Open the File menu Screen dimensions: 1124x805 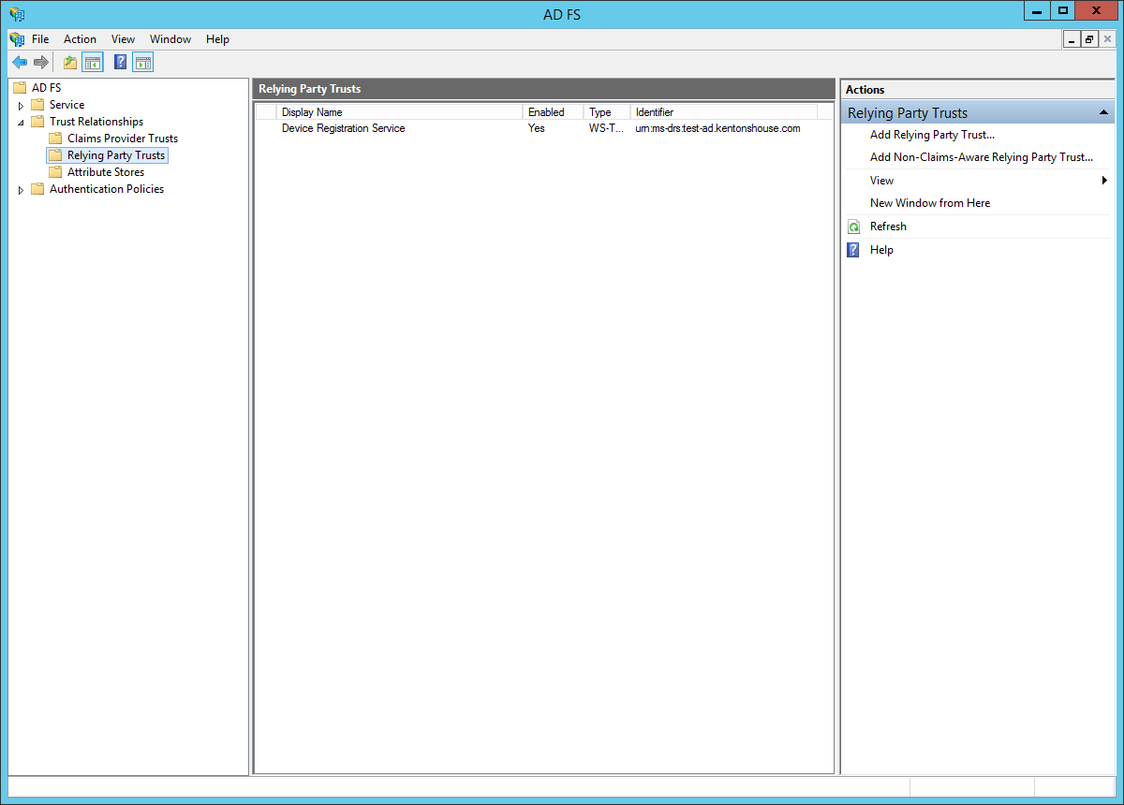tap(40, 39)
